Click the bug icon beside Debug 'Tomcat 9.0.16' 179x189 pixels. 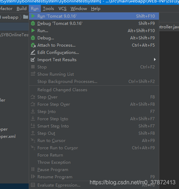[x=33, y=23]
